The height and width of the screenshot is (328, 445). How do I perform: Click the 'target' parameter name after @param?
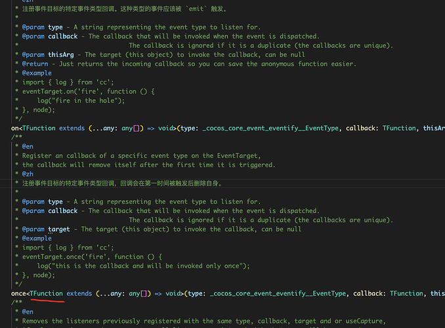coord(59,229)
